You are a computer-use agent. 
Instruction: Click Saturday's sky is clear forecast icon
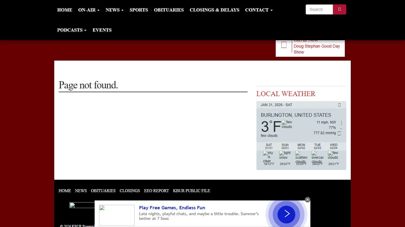(269, 157)
